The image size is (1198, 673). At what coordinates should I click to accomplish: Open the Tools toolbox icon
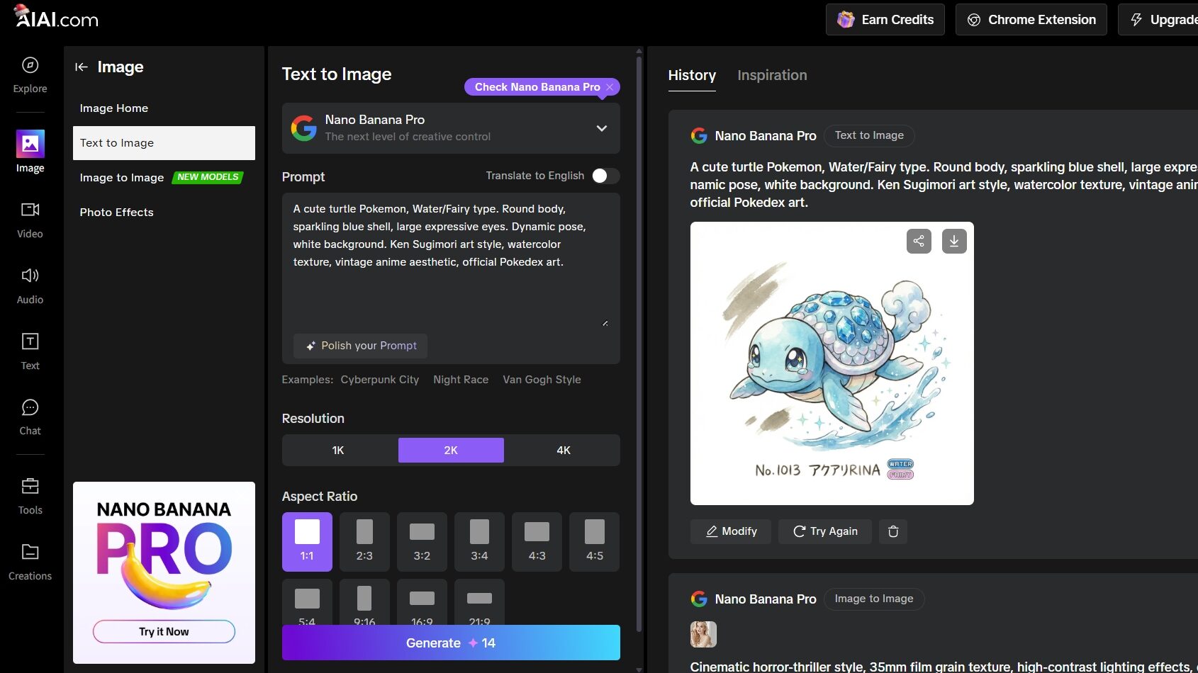[30, 486]
